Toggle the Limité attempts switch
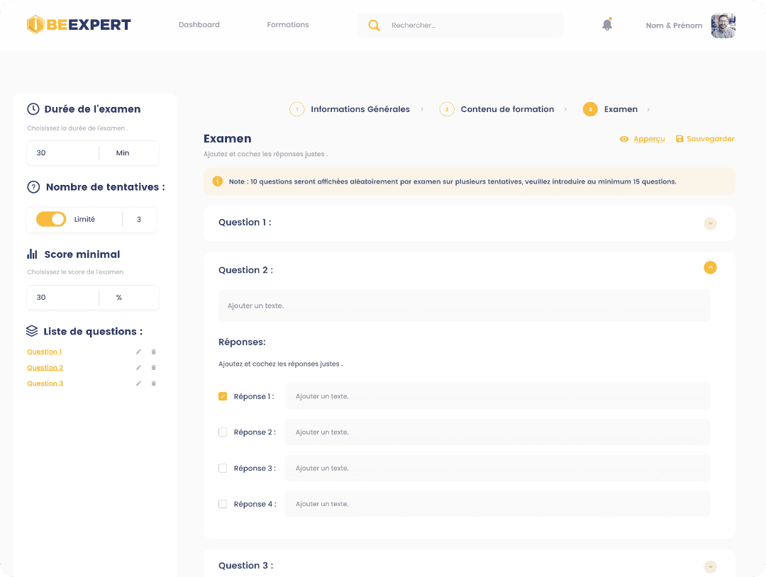 51,220
